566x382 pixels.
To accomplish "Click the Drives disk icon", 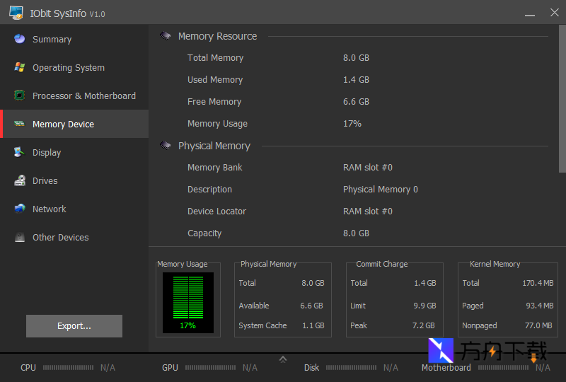I will (x=20, y=181).
